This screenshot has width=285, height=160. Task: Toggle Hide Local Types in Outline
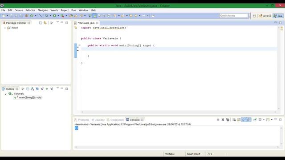tap(52, 89)
